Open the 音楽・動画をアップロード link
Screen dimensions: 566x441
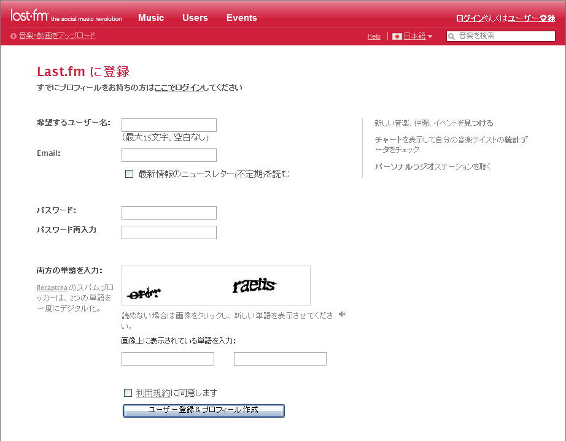[x=57, y=36]
